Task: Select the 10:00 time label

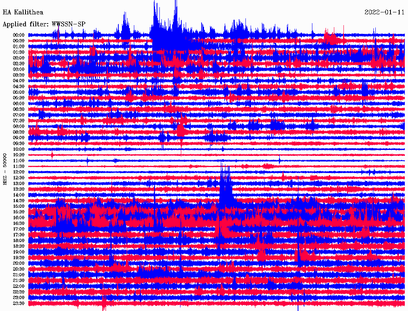Action: click(19, 149)
